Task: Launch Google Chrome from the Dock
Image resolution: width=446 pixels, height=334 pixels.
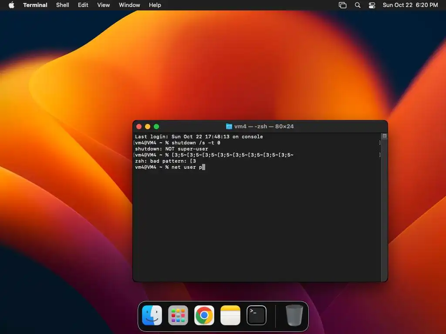Action: point(204,315)
